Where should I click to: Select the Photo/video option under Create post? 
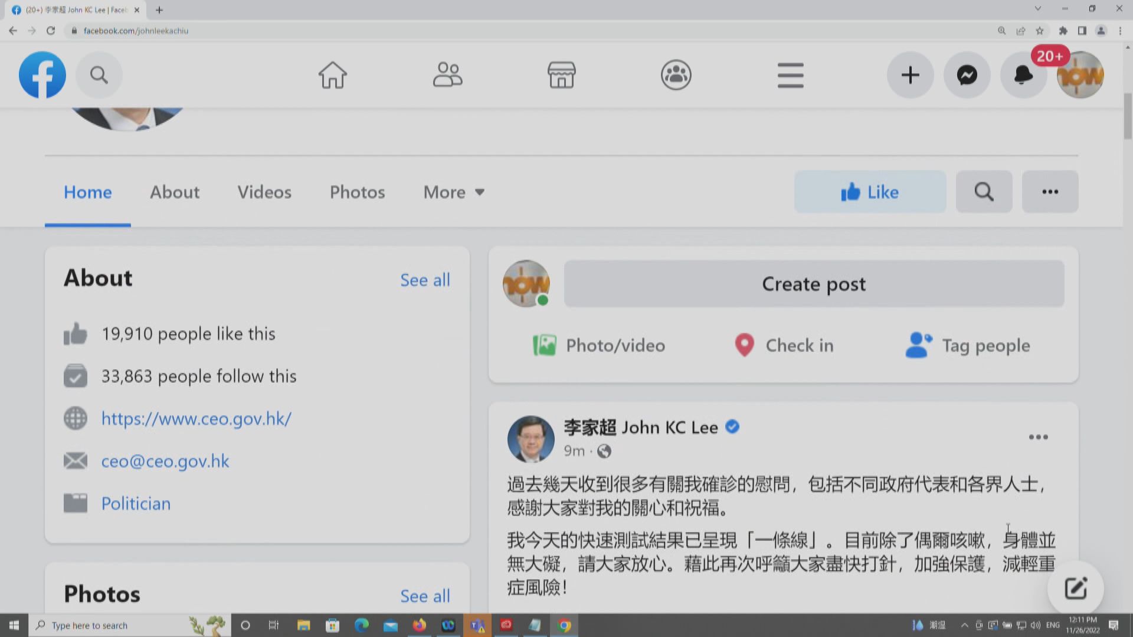pyautogui.click(x=598, y=345)
